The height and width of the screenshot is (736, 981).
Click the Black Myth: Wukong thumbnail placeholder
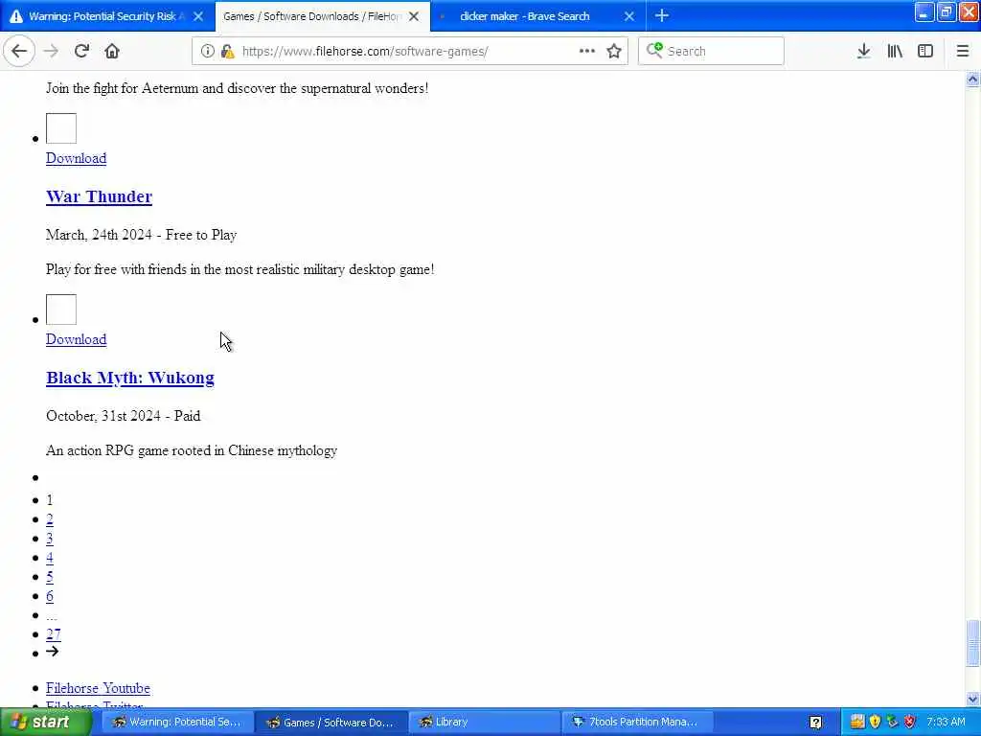tap(61, 310)
